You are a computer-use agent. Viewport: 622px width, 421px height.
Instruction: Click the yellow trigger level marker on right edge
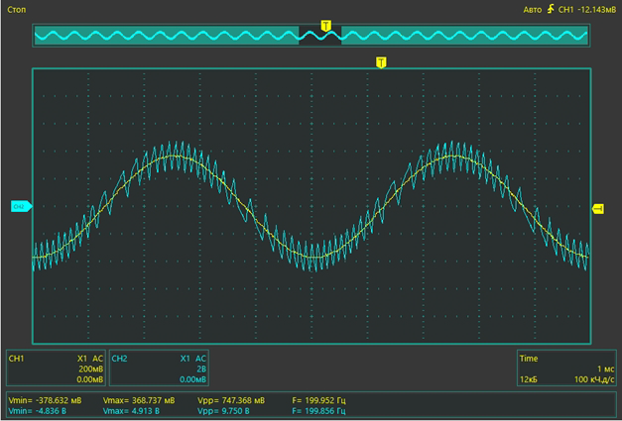pos(598,208)
